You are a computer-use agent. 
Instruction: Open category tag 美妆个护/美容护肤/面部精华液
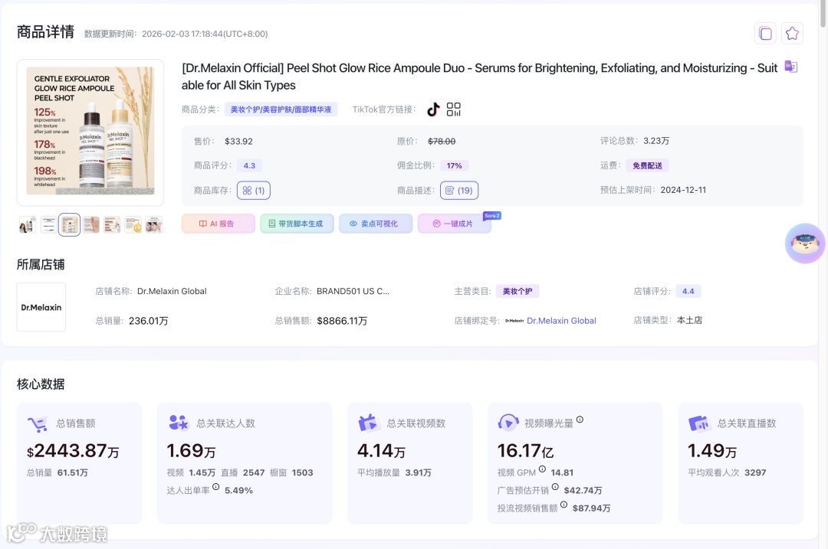coord(281,109)
